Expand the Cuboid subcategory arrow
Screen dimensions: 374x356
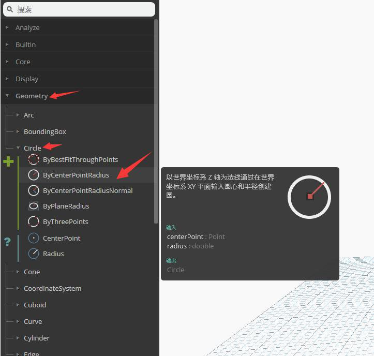tap(18, 305)
